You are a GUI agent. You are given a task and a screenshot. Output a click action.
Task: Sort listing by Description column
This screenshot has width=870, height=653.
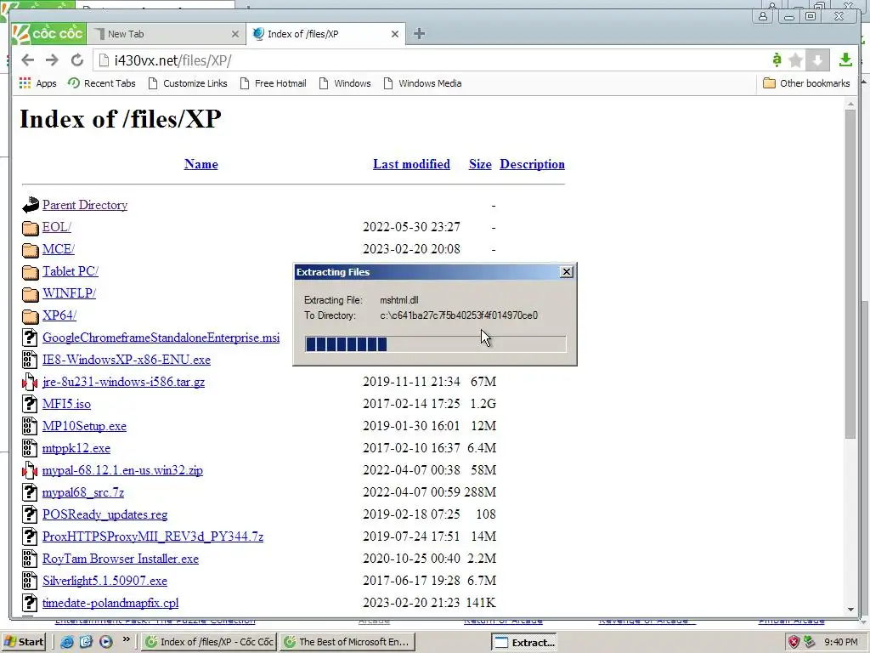tap(532, 164)
